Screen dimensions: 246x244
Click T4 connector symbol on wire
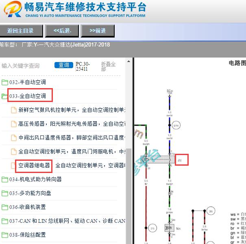(170, 193)
